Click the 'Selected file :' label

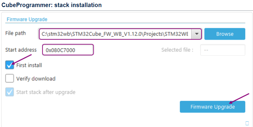(177, 50)
